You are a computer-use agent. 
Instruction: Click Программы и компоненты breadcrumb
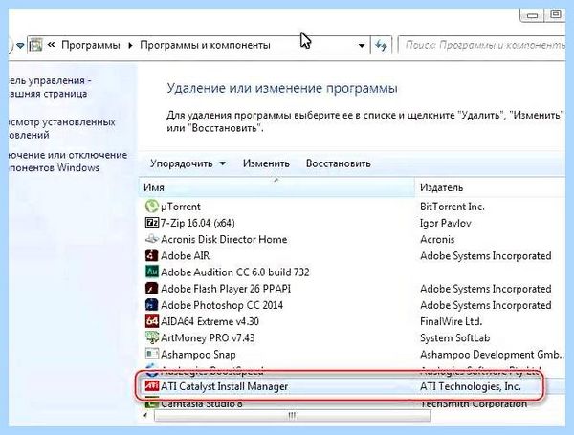[205, 45]
